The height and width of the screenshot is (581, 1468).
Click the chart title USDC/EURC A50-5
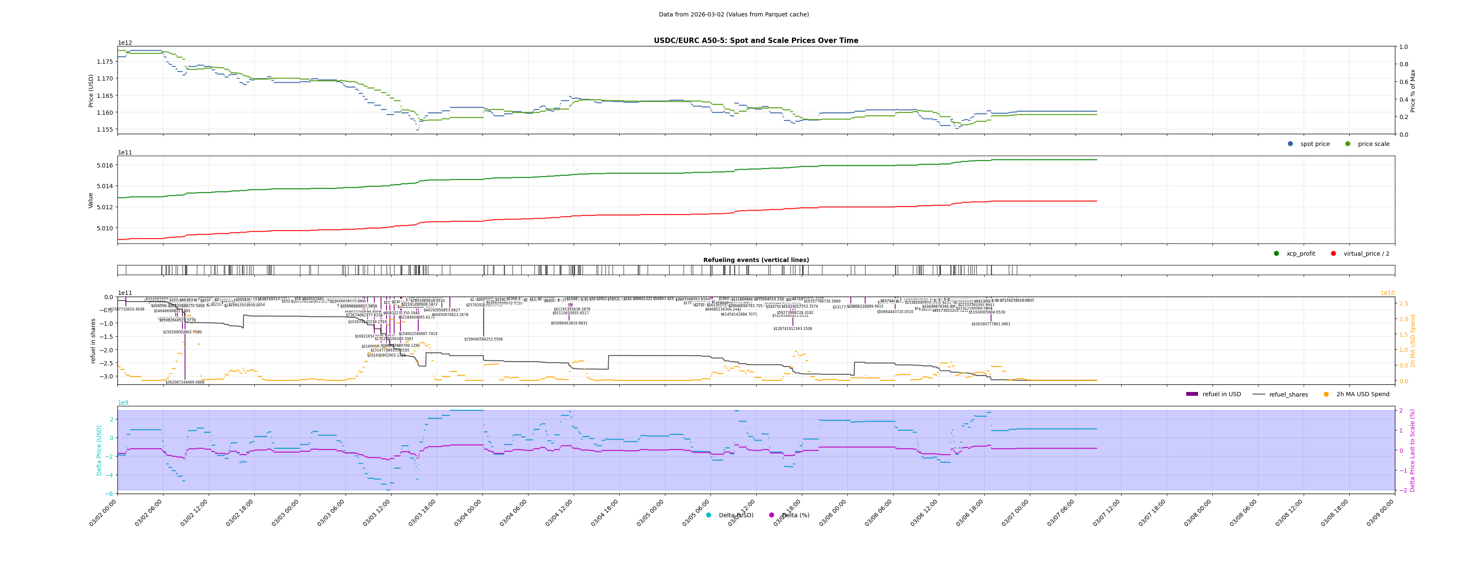[x=756, y=41]
